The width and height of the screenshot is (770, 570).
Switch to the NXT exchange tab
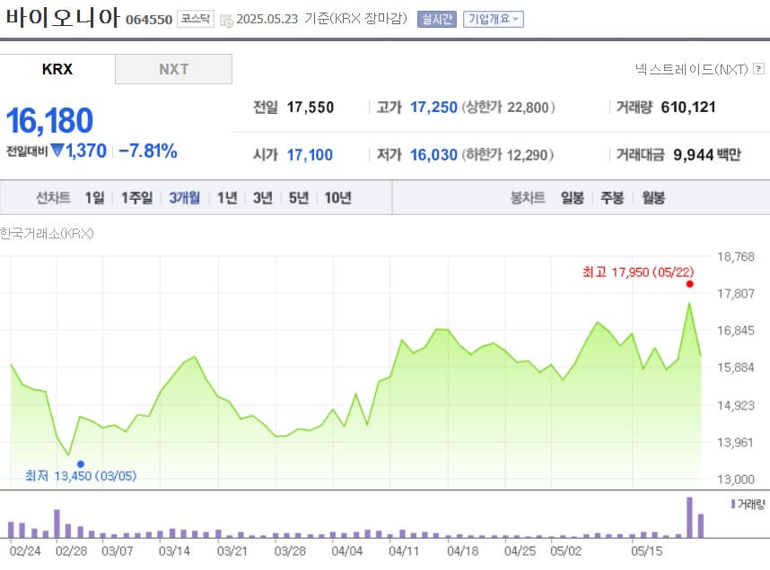click(174, 69)
